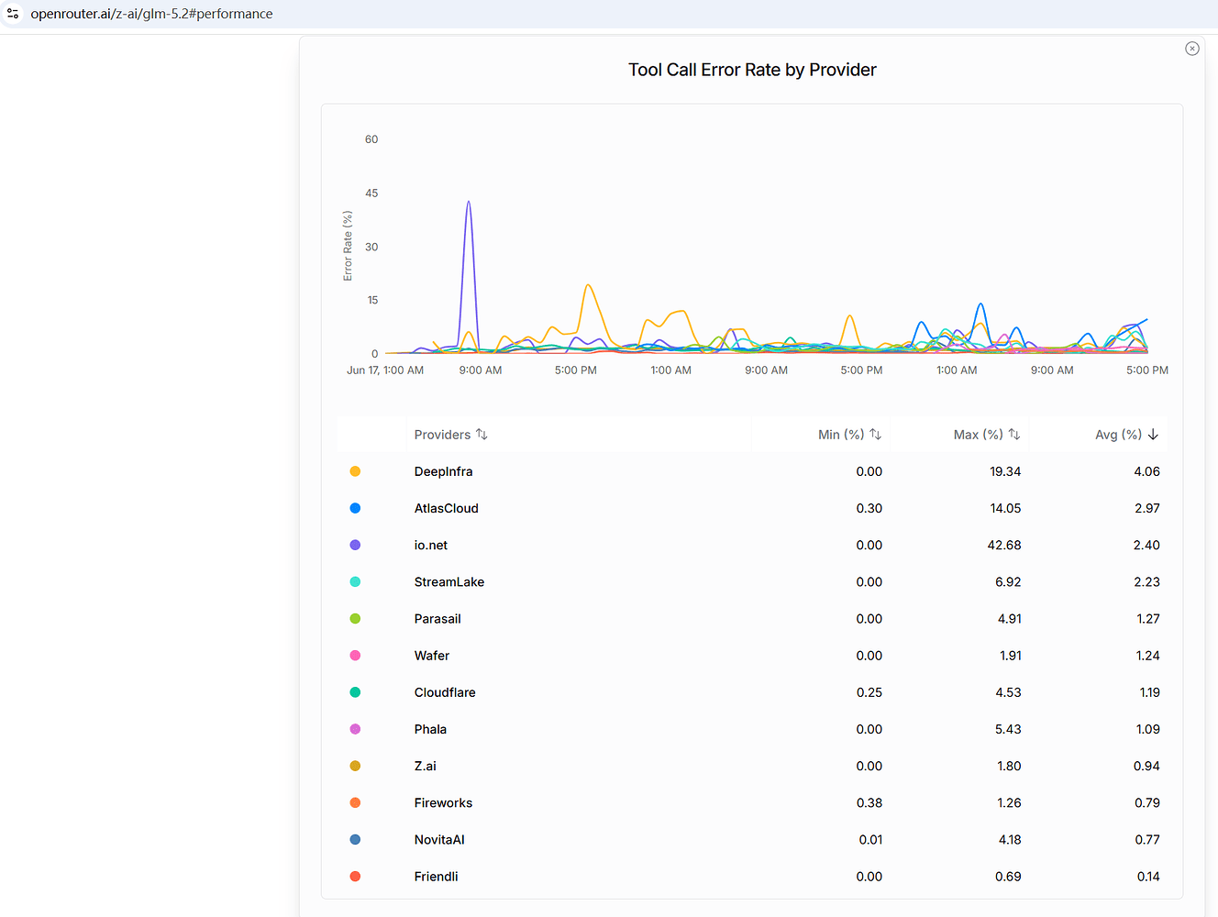Click AtlasCloud max value 14.05
This screenshot has width=1218, height=917.
[1005, 508]
